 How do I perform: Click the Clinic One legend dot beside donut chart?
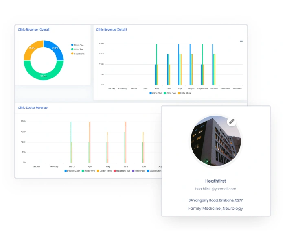click(x=72, y=45)
